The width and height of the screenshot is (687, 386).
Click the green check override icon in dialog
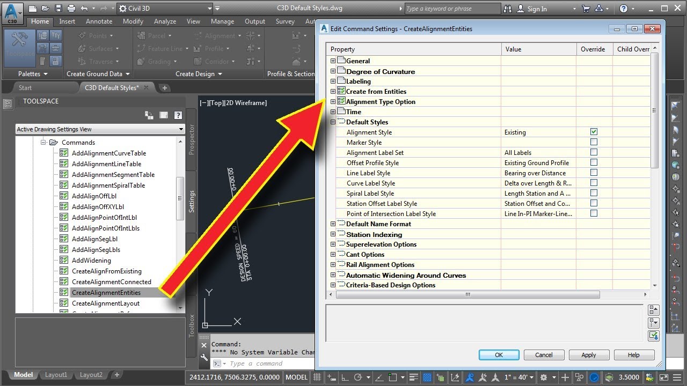point(653,336)
